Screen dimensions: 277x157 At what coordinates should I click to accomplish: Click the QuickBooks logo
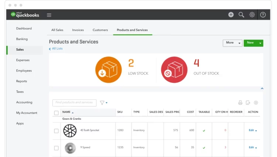[x=25, y=15]
